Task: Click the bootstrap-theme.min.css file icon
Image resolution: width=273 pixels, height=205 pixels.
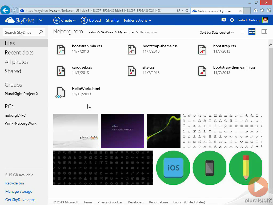Action: [202, 71]
